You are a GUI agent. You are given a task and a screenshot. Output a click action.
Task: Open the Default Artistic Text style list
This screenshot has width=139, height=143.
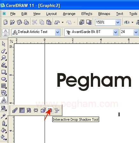point(57,32)
